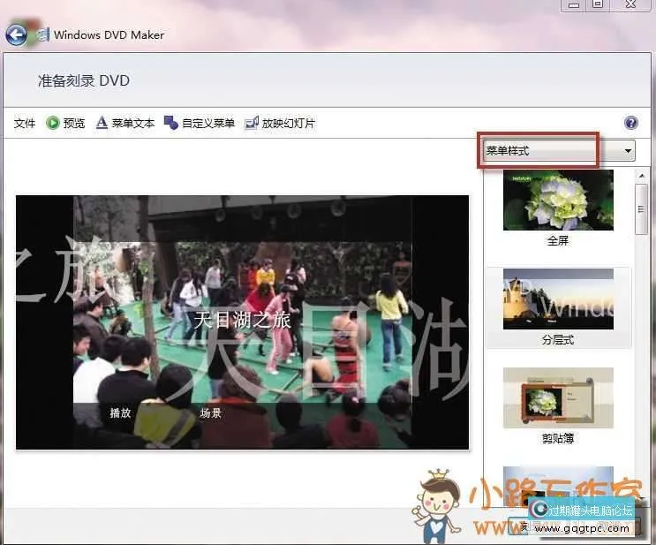
Task: Click the 分层式 style label
Action: coord(558,339)
